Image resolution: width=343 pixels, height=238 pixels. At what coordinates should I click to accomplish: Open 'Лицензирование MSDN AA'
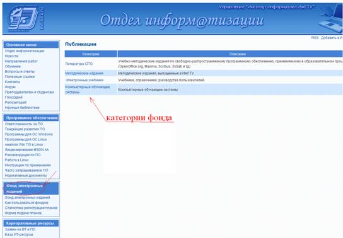pos(26,150)
